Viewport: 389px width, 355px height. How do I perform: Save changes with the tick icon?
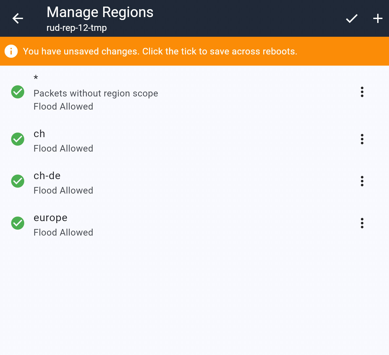[x=352, y=18]
